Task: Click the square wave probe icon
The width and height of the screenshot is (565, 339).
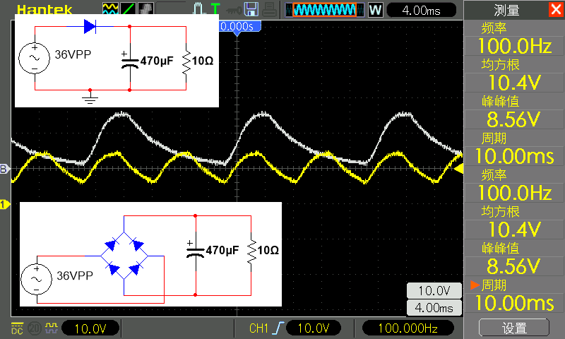Action: coord(51,328)
